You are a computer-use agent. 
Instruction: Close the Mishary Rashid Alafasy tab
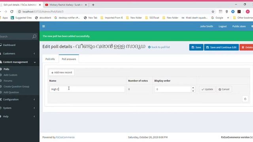tap(86, 5)
